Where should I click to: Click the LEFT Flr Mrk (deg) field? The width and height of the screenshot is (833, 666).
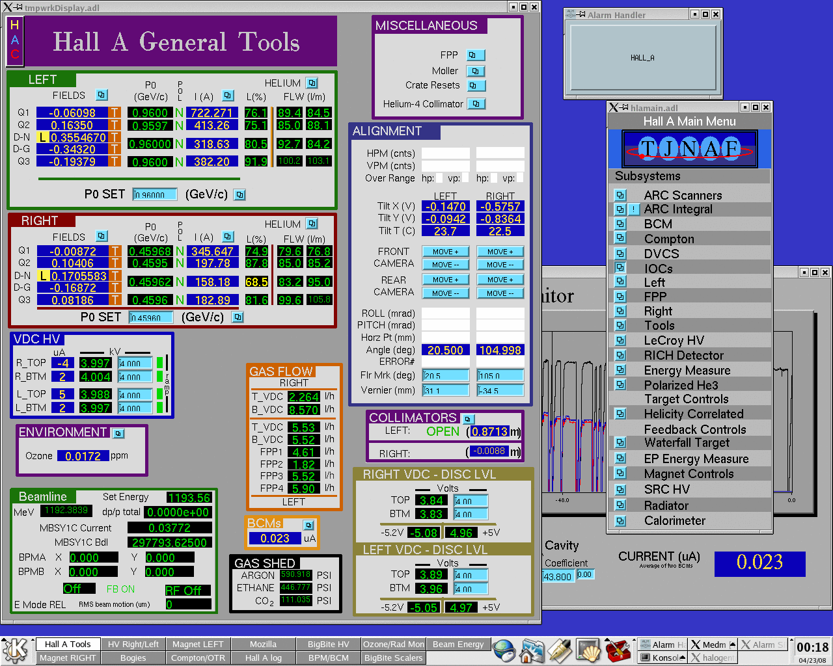click(x=446, y=375)
